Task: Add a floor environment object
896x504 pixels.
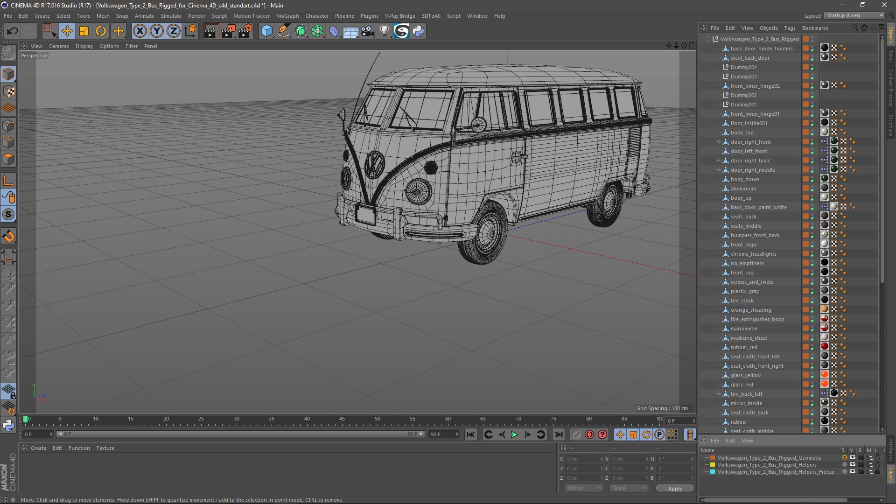Action: pos(350,31)
